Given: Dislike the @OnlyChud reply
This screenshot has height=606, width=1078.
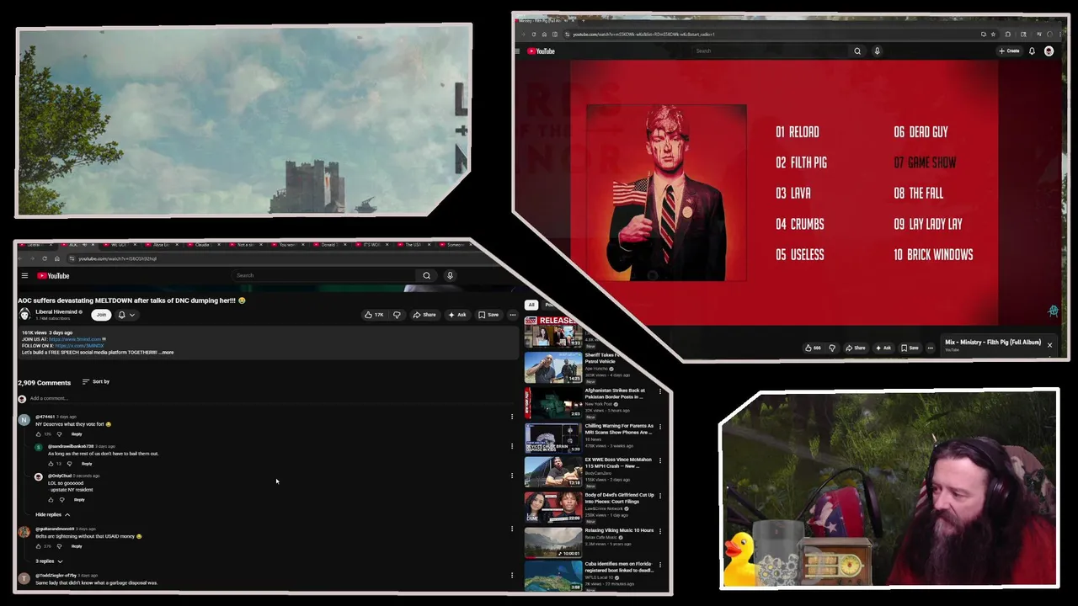Looking at the screenshot, I should click(x=61, y=500).
